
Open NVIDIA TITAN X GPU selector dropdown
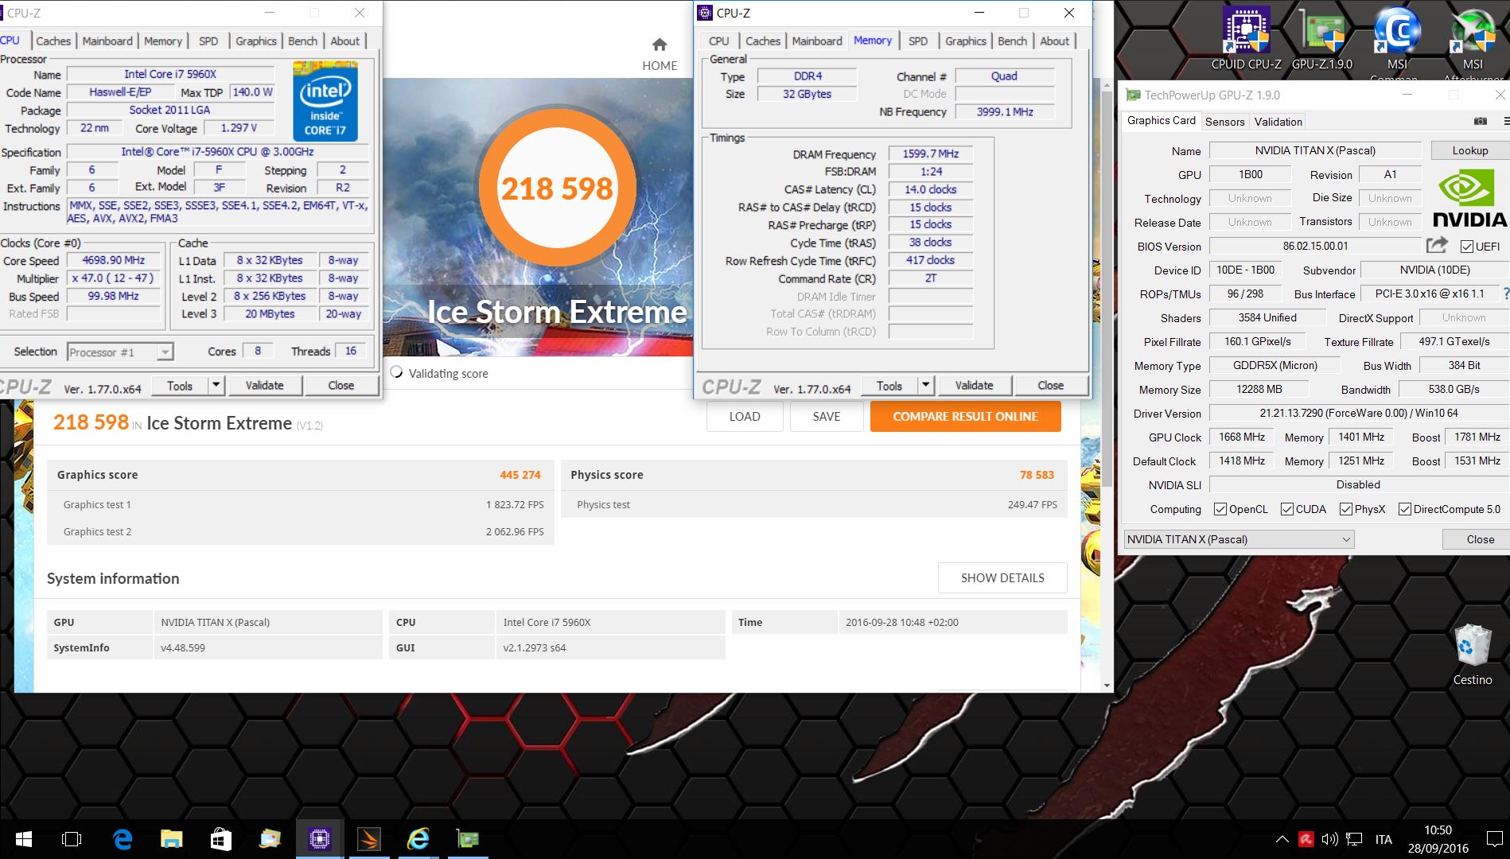[x=1238, y=539]
